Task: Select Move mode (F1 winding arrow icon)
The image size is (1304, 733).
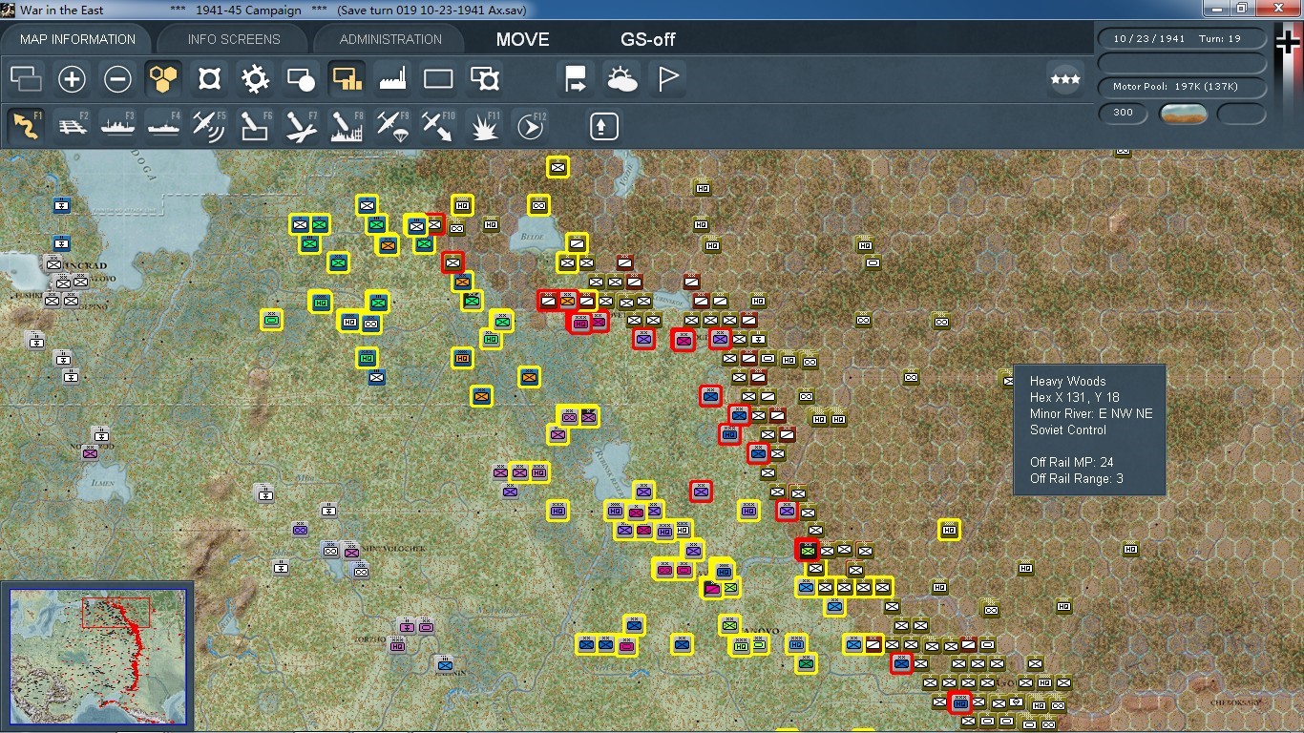Action: point(27,126)
